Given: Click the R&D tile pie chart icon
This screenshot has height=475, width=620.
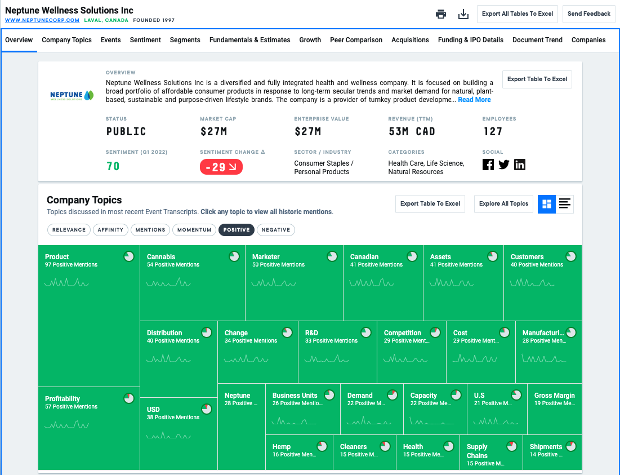Looking at the screenshot, I should [x=366, y=332].
